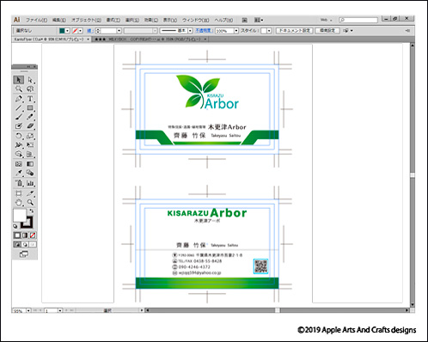Swap fill and stroke colors
Image resolution: width=428 pixels, height=342 pixels.
coord(31,211)
